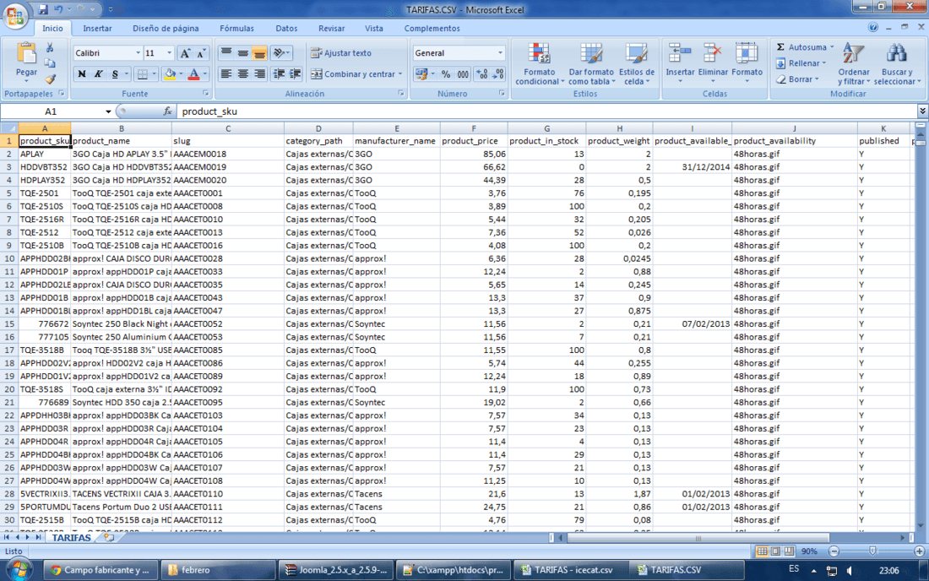Decrease decimal places icon
This screenshot has width=929, height=581.
tap(499, 74)
